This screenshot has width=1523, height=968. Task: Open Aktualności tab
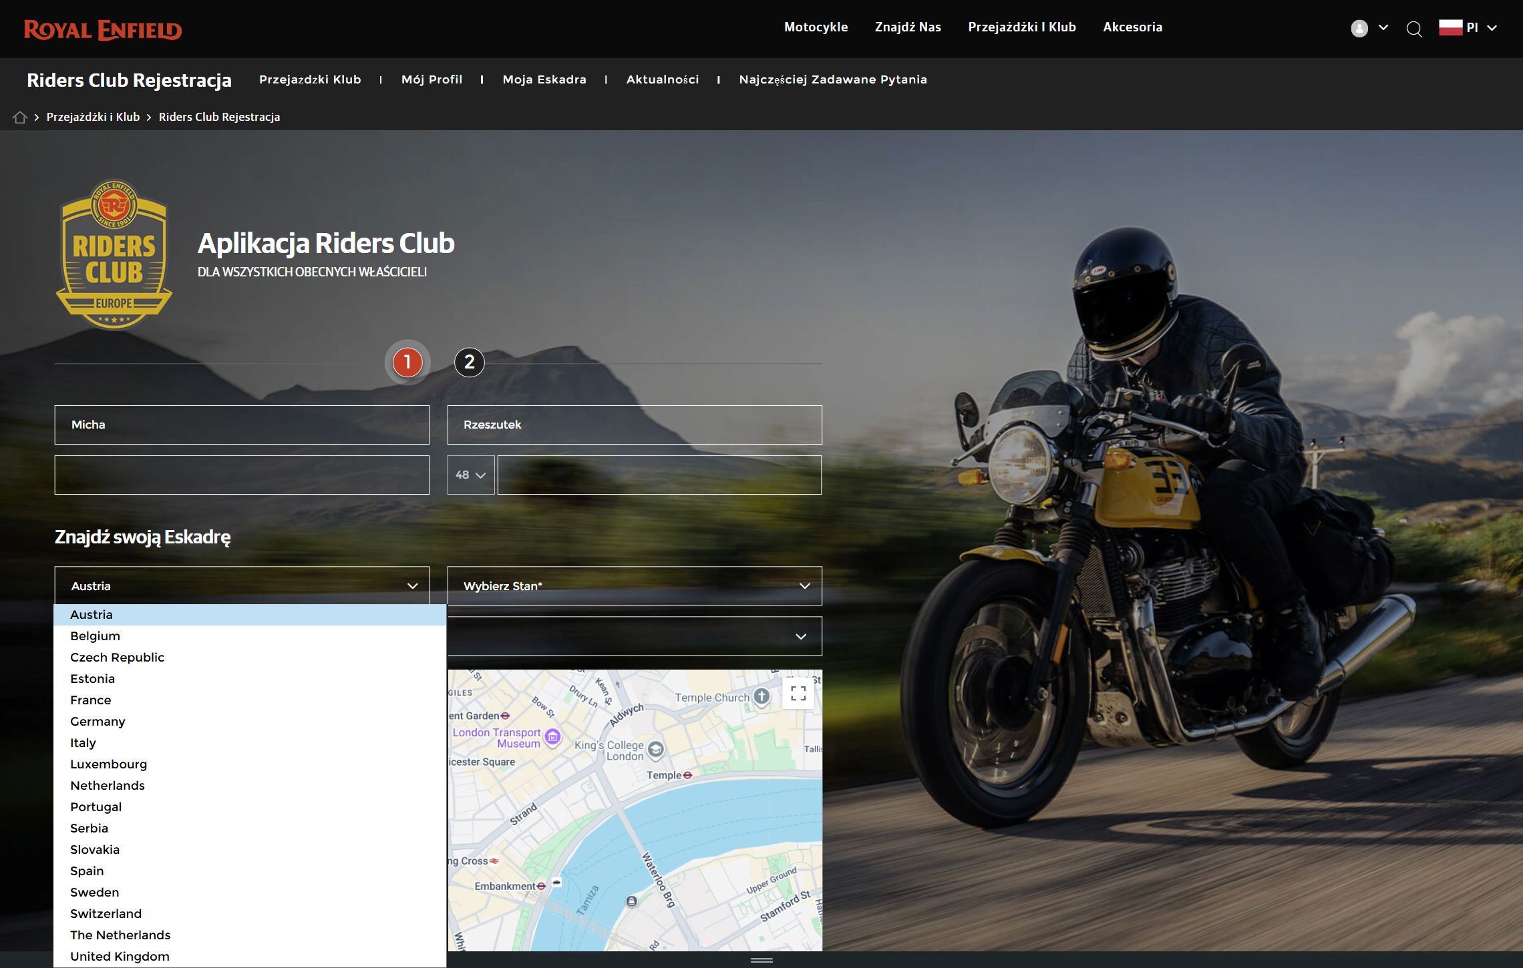coord(663,79)
